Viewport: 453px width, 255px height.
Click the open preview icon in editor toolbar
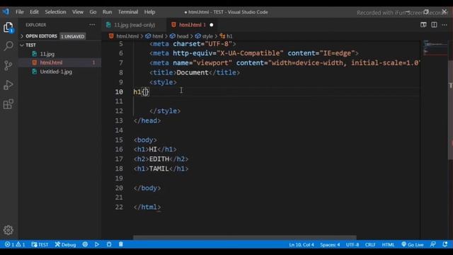tap(423, 25)
